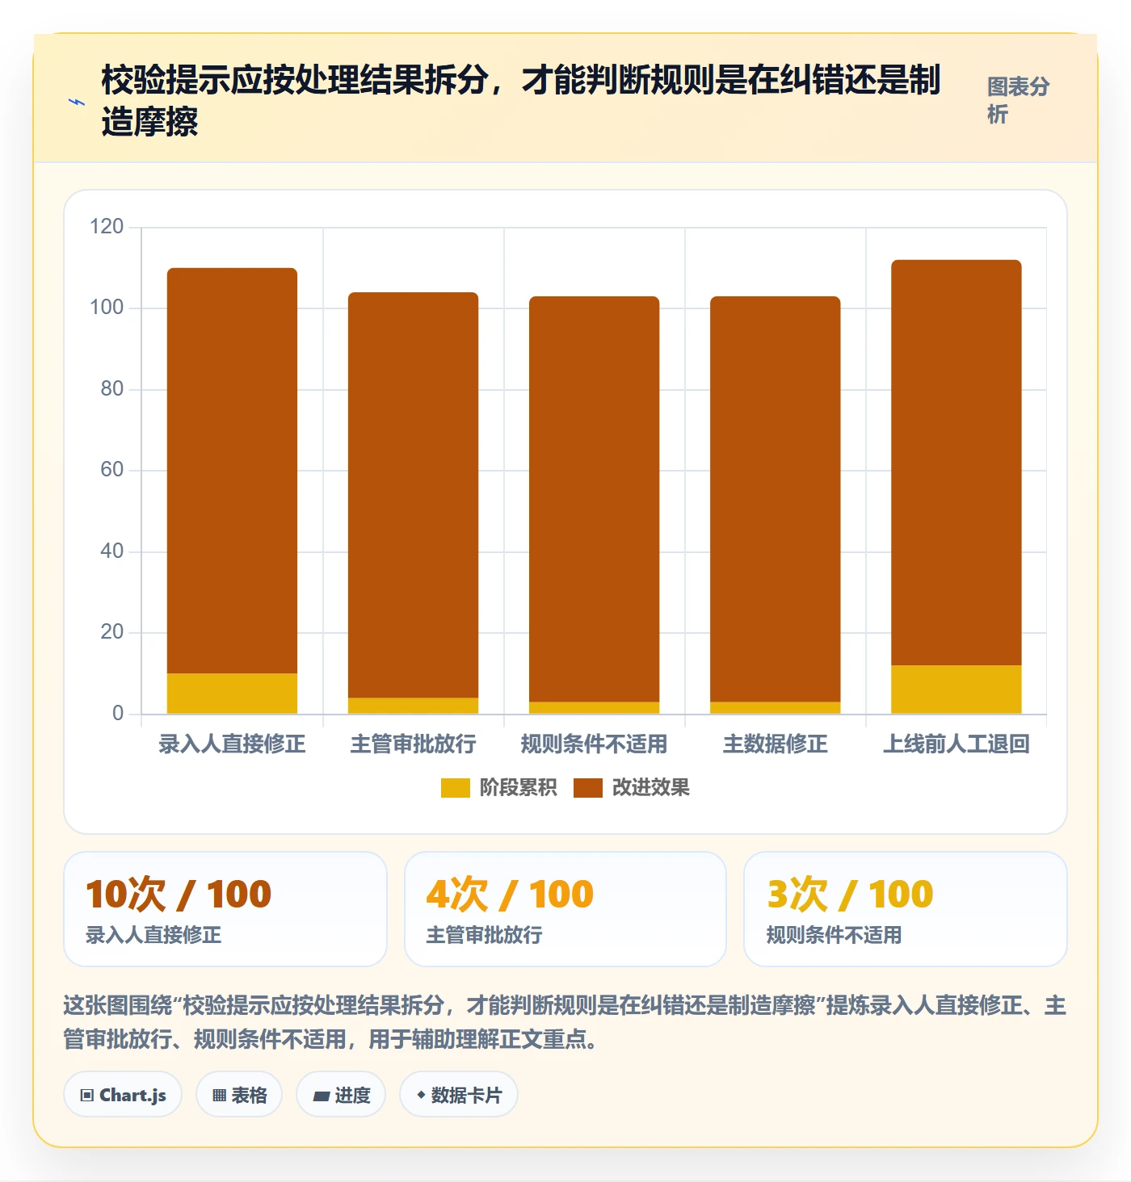
Task: Click the x-axis label 主管审批放行
Action: pos(413,744)
